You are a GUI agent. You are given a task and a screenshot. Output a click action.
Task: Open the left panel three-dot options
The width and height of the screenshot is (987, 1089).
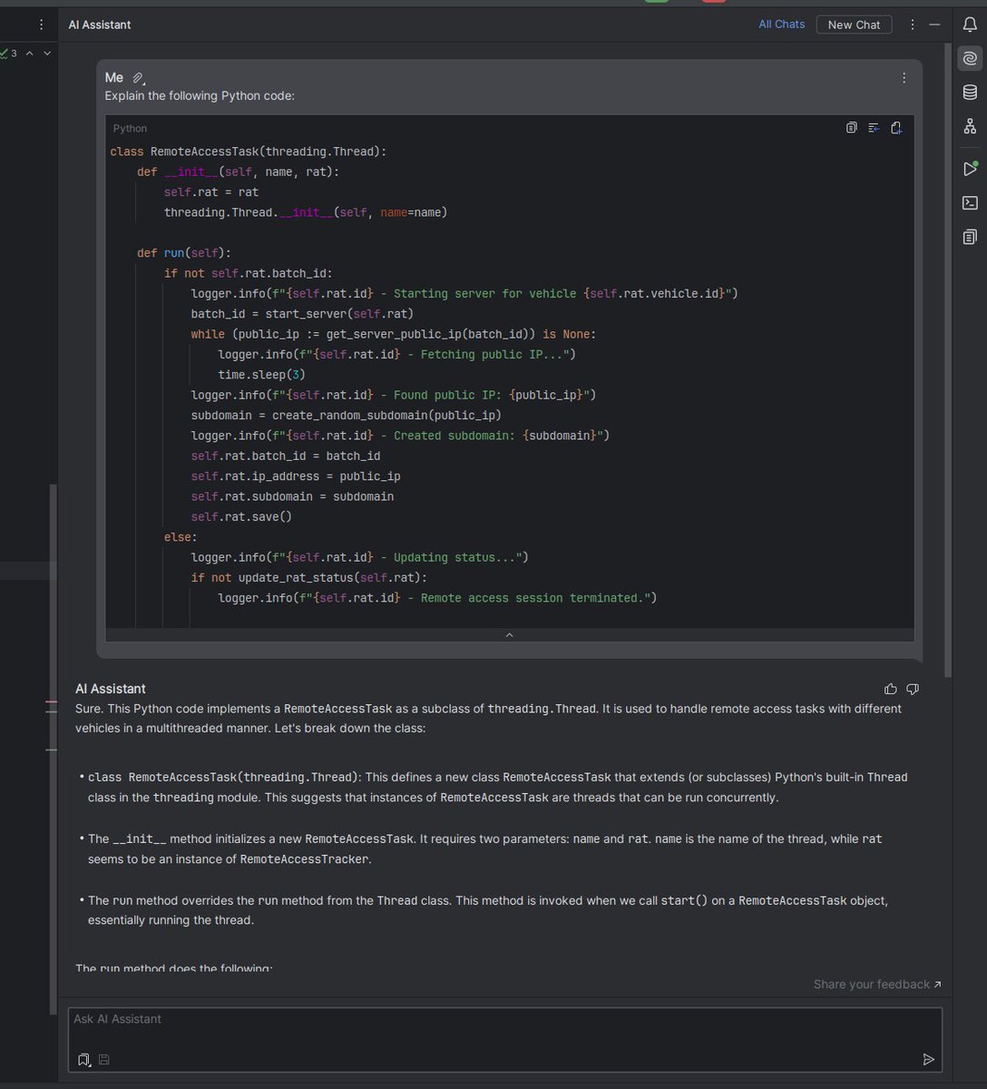pos(41,25)
